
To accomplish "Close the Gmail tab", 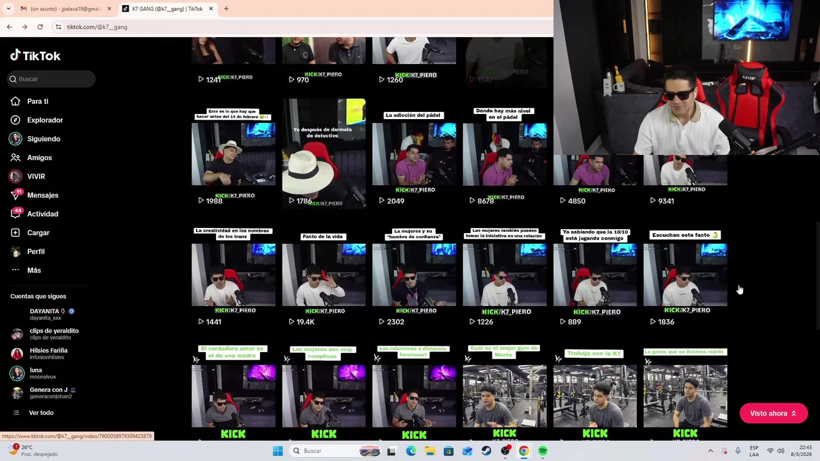I will (x=109, y=9).
